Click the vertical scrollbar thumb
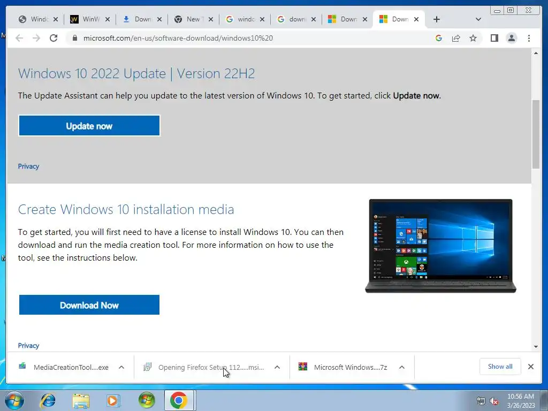The image size is (548, 411). point(536,134)
